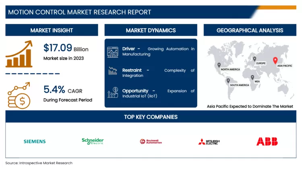Click the 'EUROPE' map label
Image resolution: width=302 pixels, height=171 pixels.
(x=261, y=63)
